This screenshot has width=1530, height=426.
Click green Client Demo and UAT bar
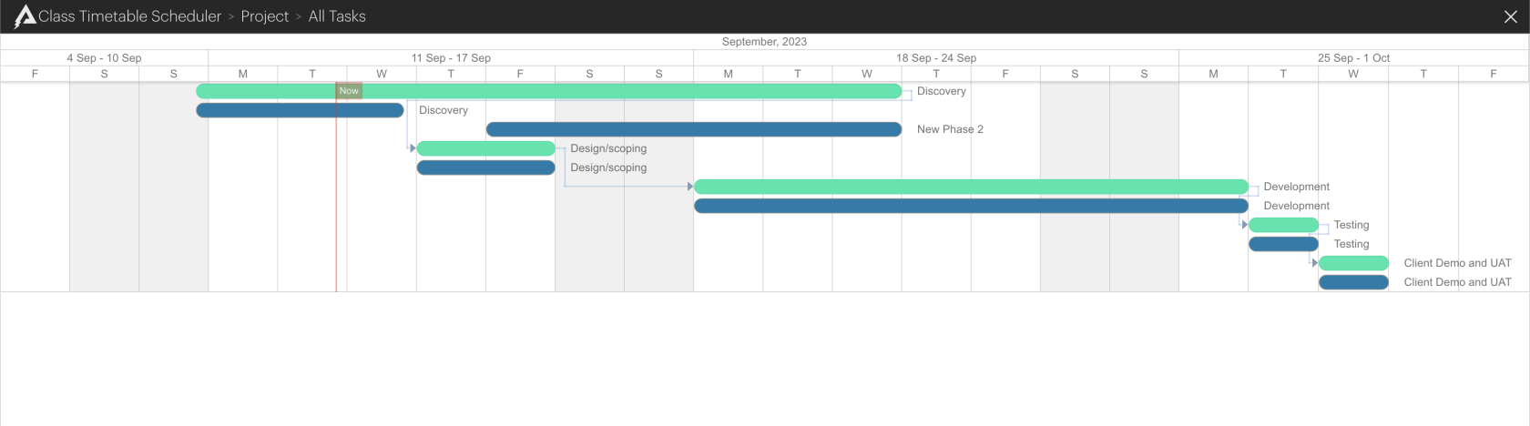(1353, 263)
